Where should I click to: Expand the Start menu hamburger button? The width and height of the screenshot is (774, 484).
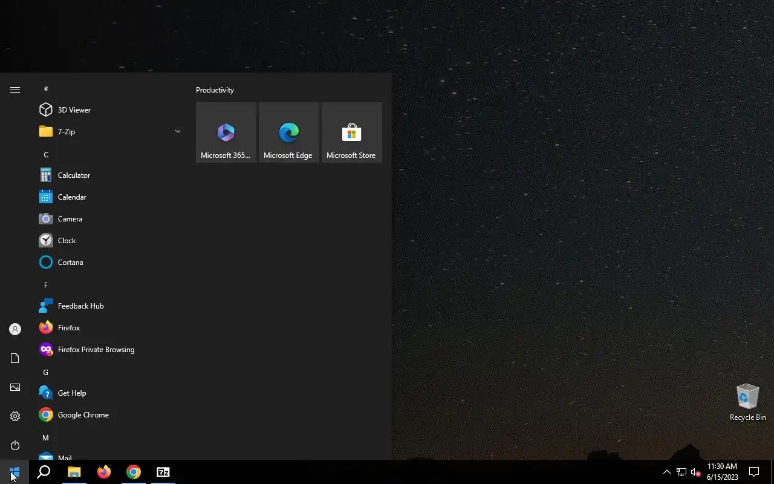[x=15, y=90]
